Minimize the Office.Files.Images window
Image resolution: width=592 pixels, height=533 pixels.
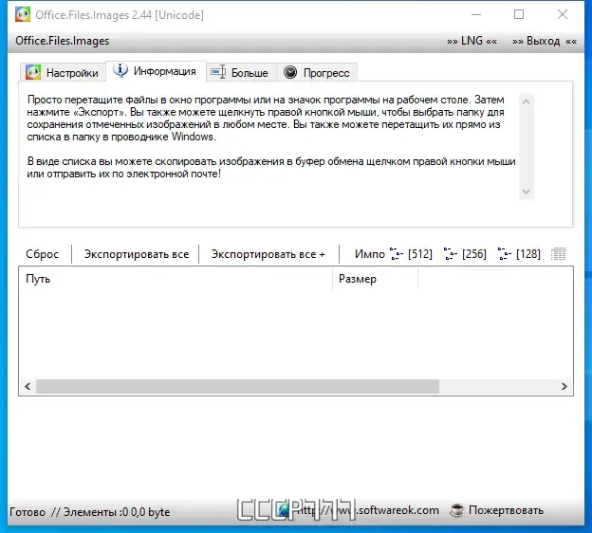(476, 15)
